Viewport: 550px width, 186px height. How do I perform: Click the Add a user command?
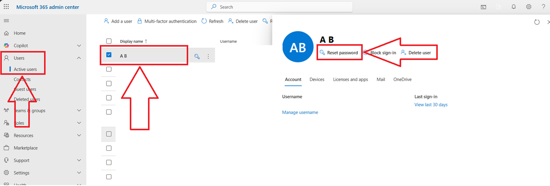pyautogui.click(x=118, y=21)
